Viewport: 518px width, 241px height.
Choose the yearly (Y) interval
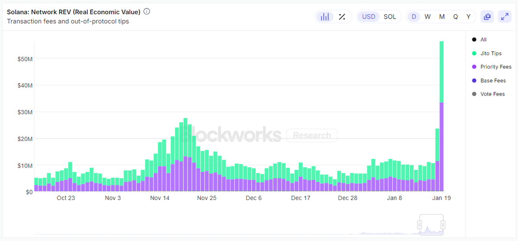pos(468,17)
